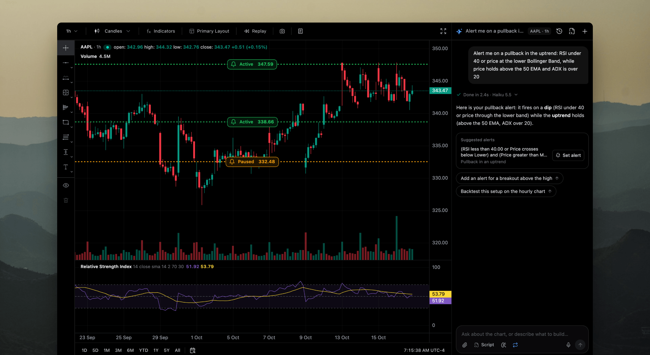
Task: Toggle the repeat arrows option in chat input
Action: point(515,345)
